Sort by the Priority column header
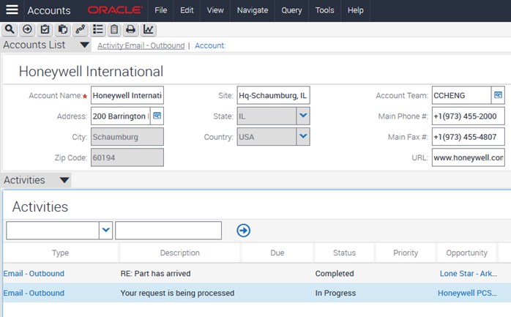The height and width of the screenshot is (317, 511). (406, 253)
